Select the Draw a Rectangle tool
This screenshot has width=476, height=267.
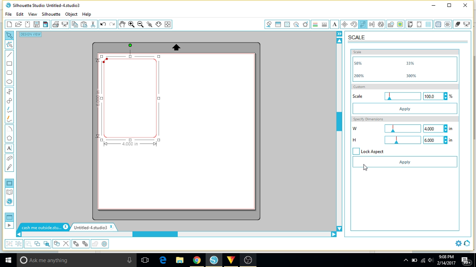(10, 63)
